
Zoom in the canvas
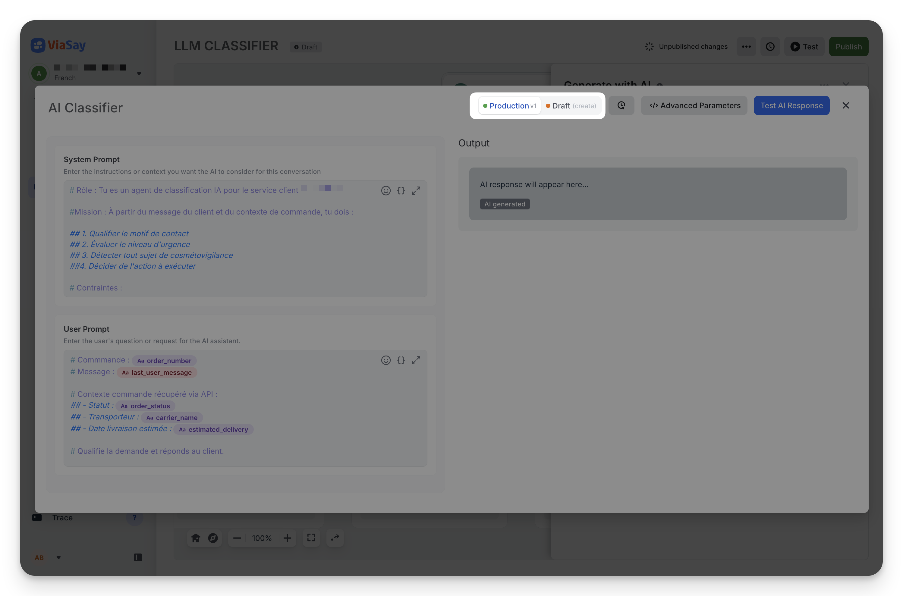tap(288, 538)
